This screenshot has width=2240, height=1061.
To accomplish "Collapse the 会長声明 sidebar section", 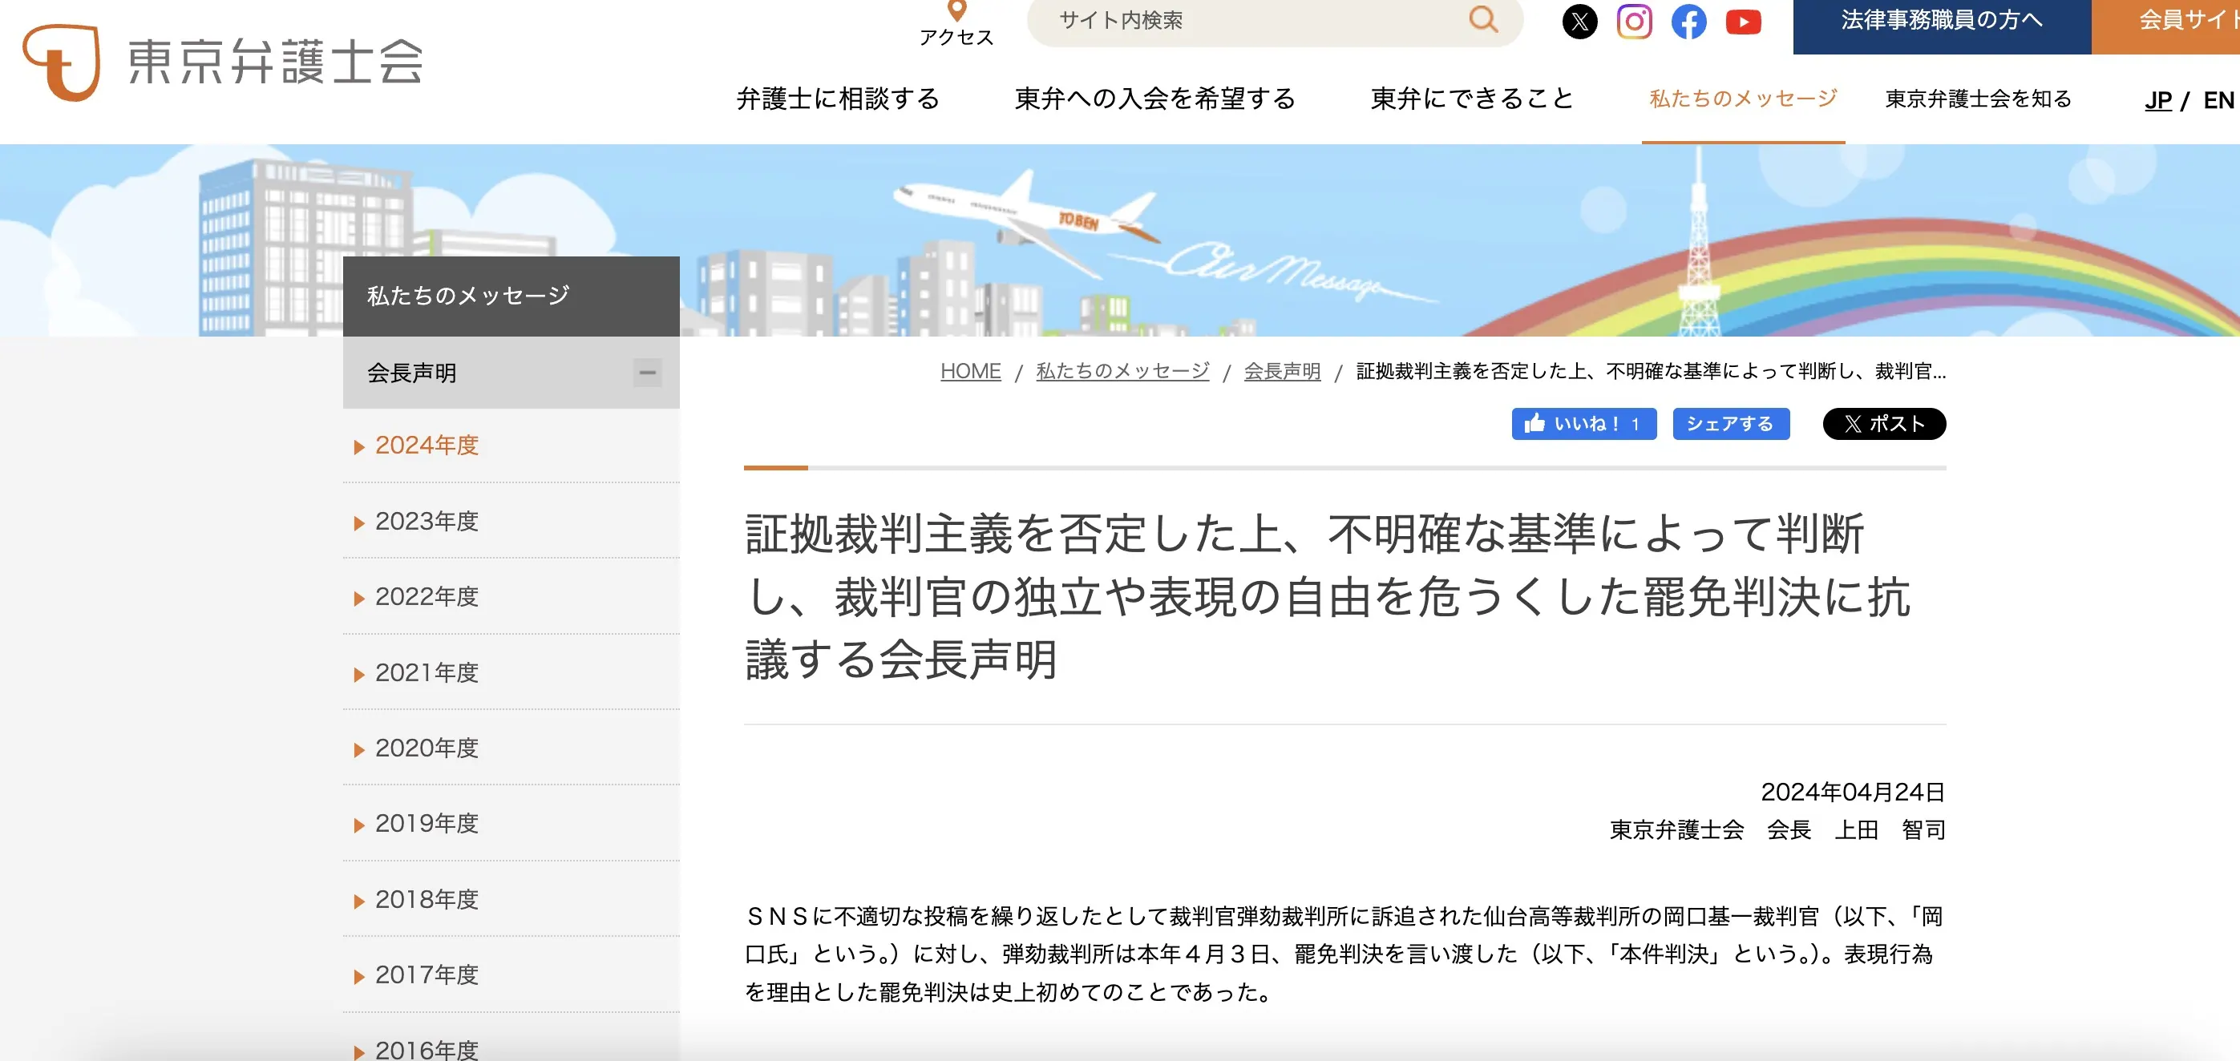I will pyautogui.click(x=647, y=373).
